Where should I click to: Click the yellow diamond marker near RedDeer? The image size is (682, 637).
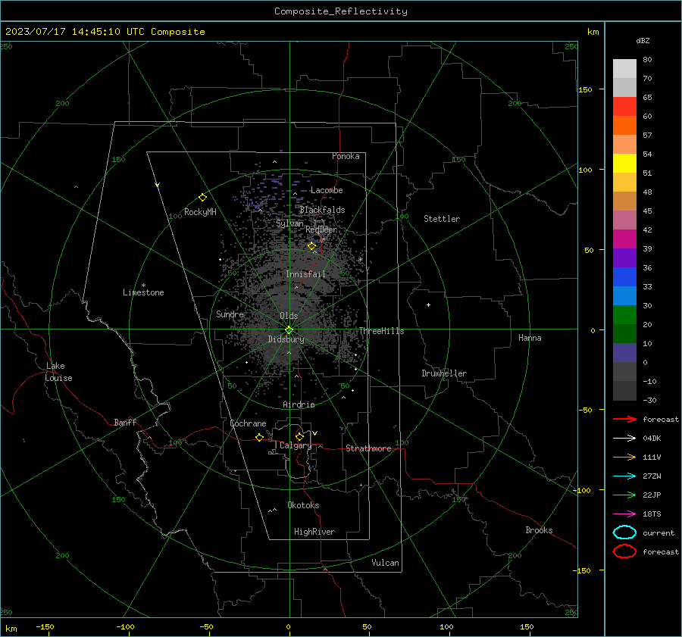[x=311, y=246]
